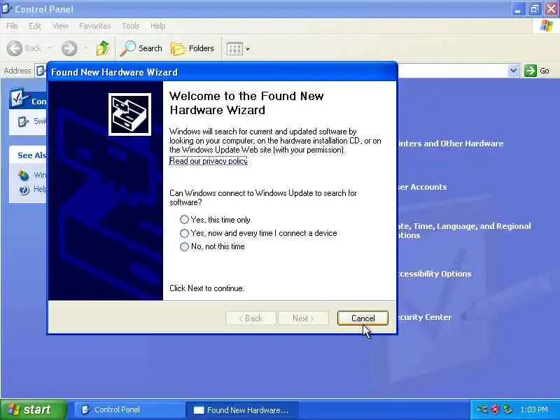Open Windows Update icon under See Also
The height and width of the screenshot is (420, 560).
click(24, 176)
